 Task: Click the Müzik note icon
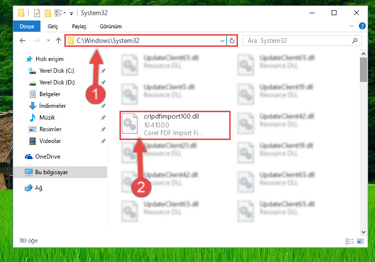point(33,118)
